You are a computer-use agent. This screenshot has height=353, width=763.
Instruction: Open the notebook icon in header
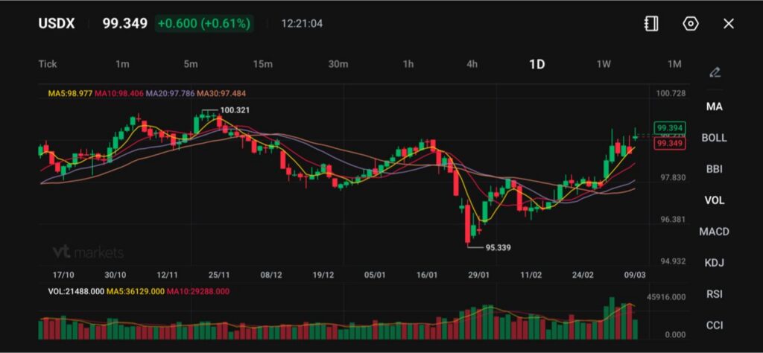click(x=651, y=24)
